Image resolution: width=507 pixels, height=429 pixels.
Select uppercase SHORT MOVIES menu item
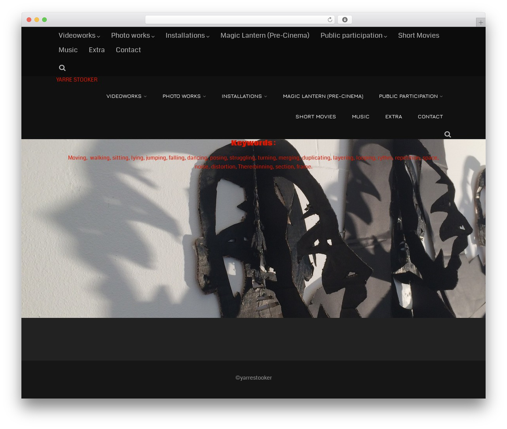[316, 117]
